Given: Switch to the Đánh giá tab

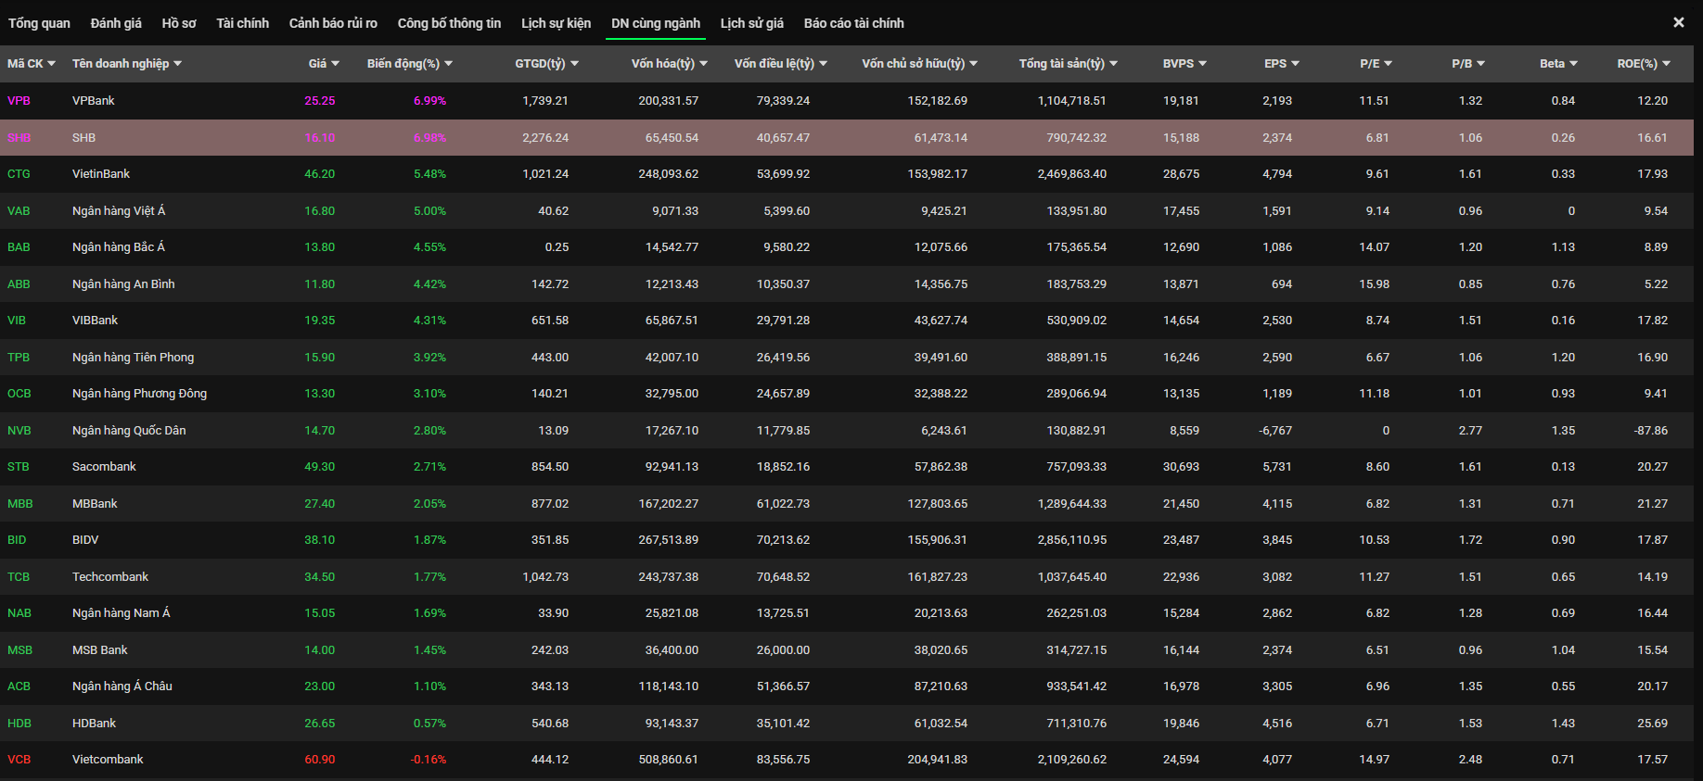Looking at the screenshot, I should (116, 23).
